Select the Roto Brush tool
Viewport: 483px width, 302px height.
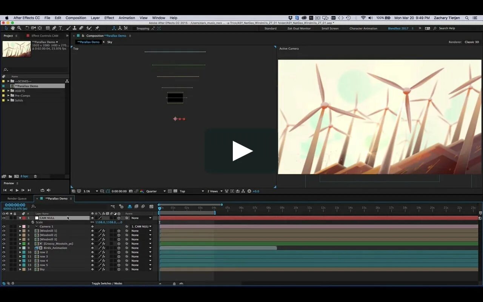(89, 28)
